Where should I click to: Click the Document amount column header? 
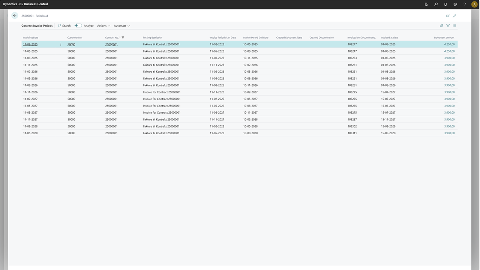pyautogui.click(x=444, y=37)
